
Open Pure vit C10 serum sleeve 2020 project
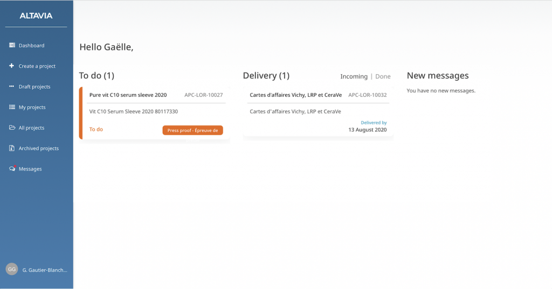tap(128, 95)
